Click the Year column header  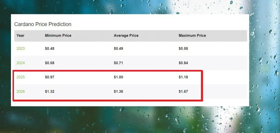[x=20, y=36]
